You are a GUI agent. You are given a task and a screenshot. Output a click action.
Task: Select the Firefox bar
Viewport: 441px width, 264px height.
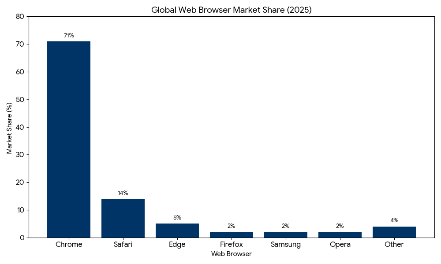point(232,235)
